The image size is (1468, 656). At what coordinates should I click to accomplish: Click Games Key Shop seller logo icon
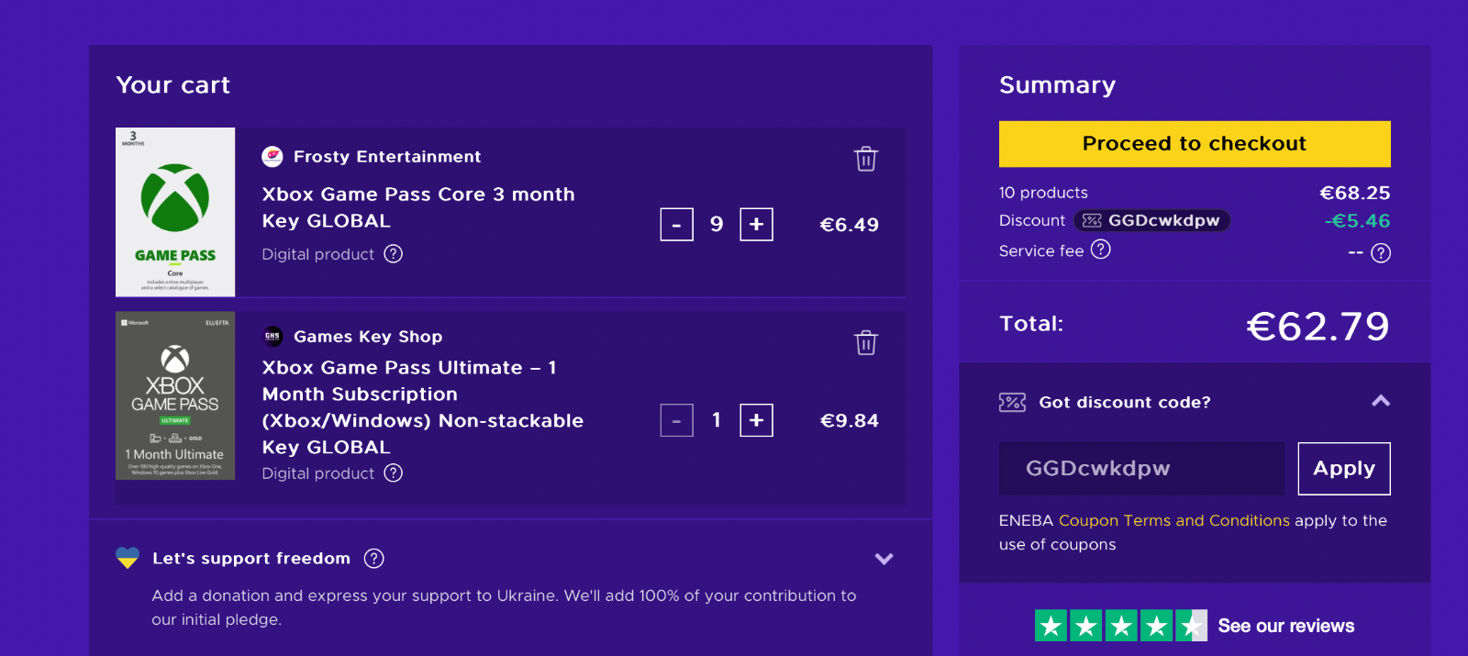click(272, 336)
